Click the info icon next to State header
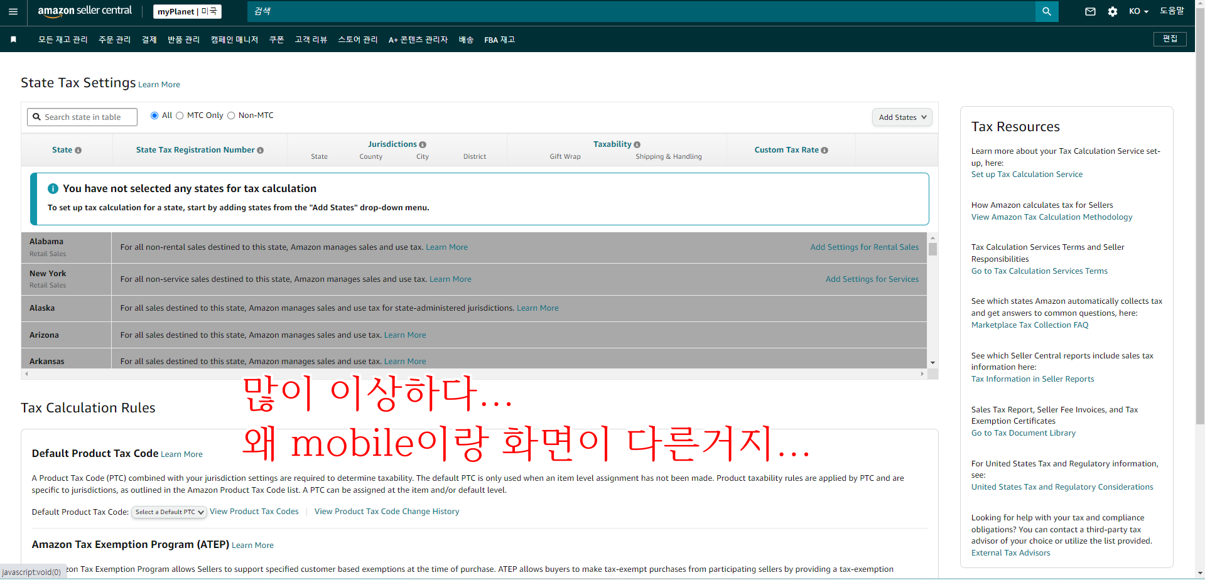The width and height of the screenshot is (1205, 580). tap(78, 151)
